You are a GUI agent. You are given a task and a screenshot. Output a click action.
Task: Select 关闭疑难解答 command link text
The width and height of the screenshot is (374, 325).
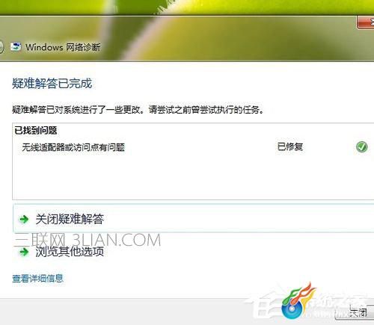pyautogui.click(x=70, y=219)
